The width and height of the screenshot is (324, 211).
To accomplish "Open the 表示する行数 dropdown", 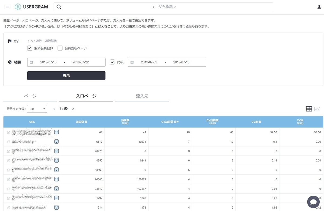I will pos(37,109).
